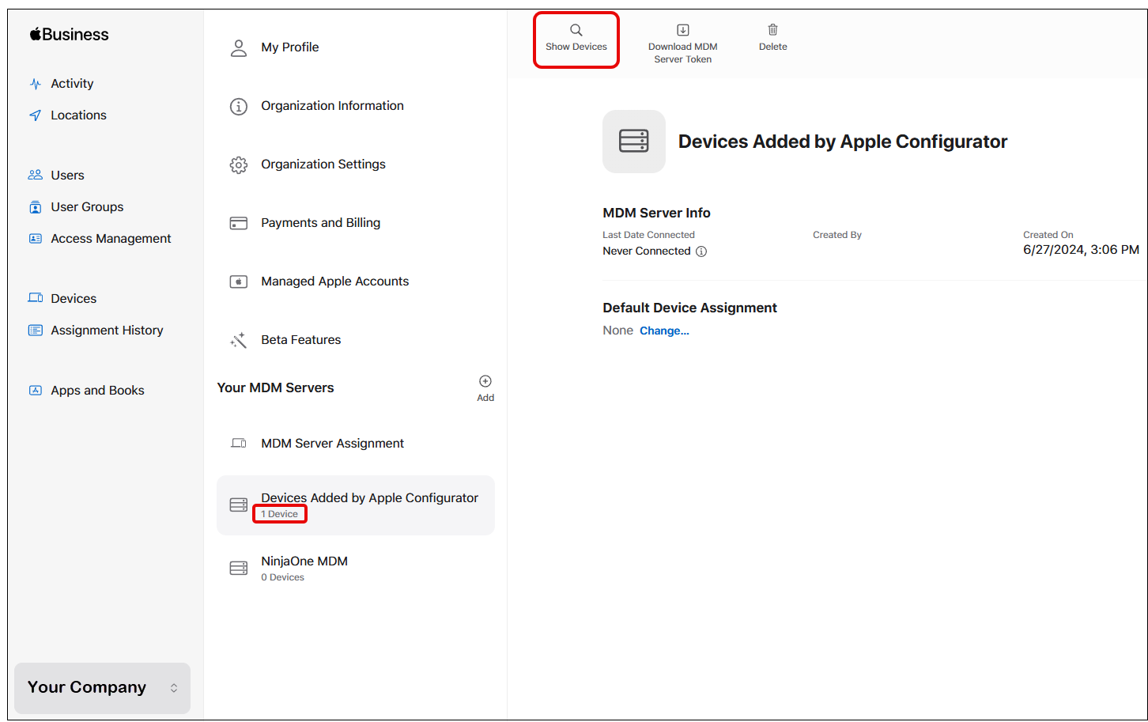
Task: Select the Devices icon in sidebar
Action: pyautogui.click(x=36, y=298)
